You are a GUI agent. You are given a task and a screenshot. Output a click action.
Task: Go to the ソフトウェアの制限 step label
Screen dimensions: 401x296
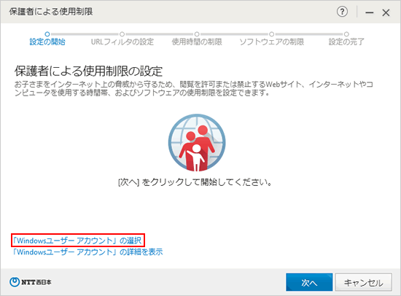[x=272, y=42]
